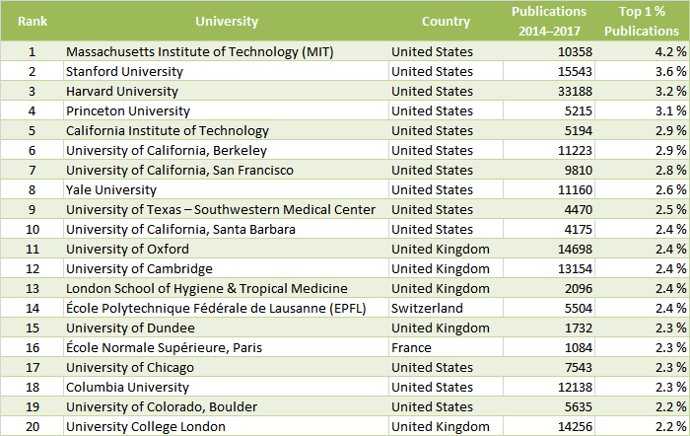Click rank number 17 cell
The image size is (690, 436).
click(x=33, y=367)
